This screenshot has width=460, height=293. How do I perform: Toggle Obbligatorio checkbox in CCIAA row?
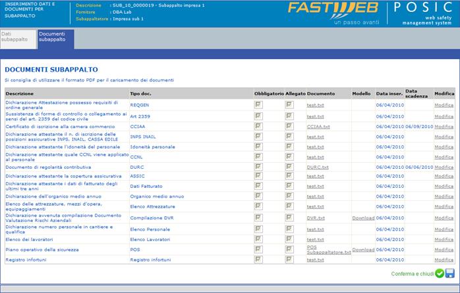(x=258, y=126)
